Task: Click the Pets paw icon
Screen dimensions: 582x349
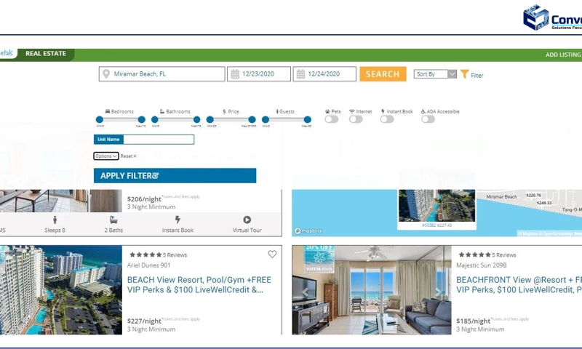Action: (x=327, y=111)
